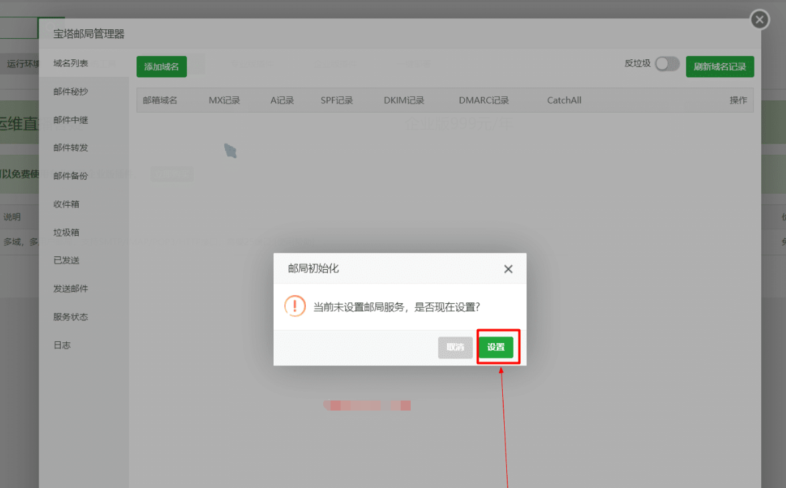
Task: View the 日志 (Logs) section
Action: click(61, 344)
